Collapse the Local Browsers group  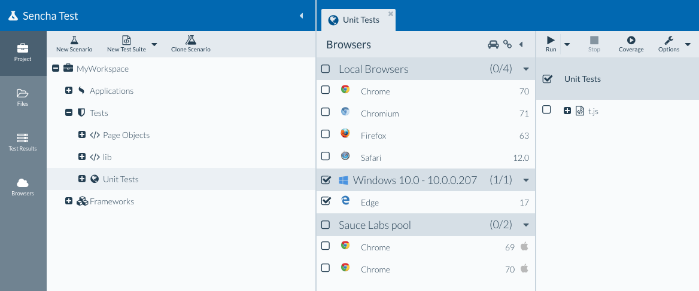(526, 69)
